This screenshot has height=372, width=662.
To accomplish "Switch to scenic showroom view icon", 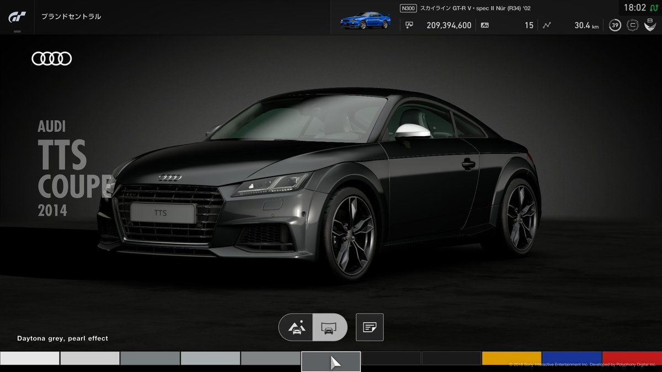I will tap(296, 327).
